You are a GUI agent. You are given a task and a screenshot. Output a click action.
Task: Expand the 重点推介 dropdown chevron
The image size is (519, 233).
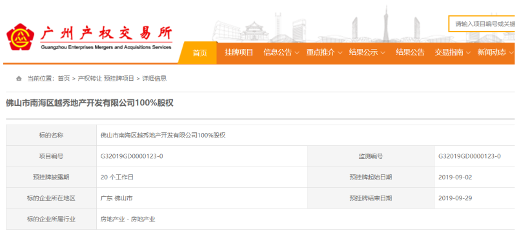tap(340, 53)
